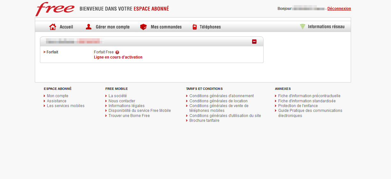Open Conditions générales de vente de téléphones mobiles
391x179 pixels.
tap(219, 108)
